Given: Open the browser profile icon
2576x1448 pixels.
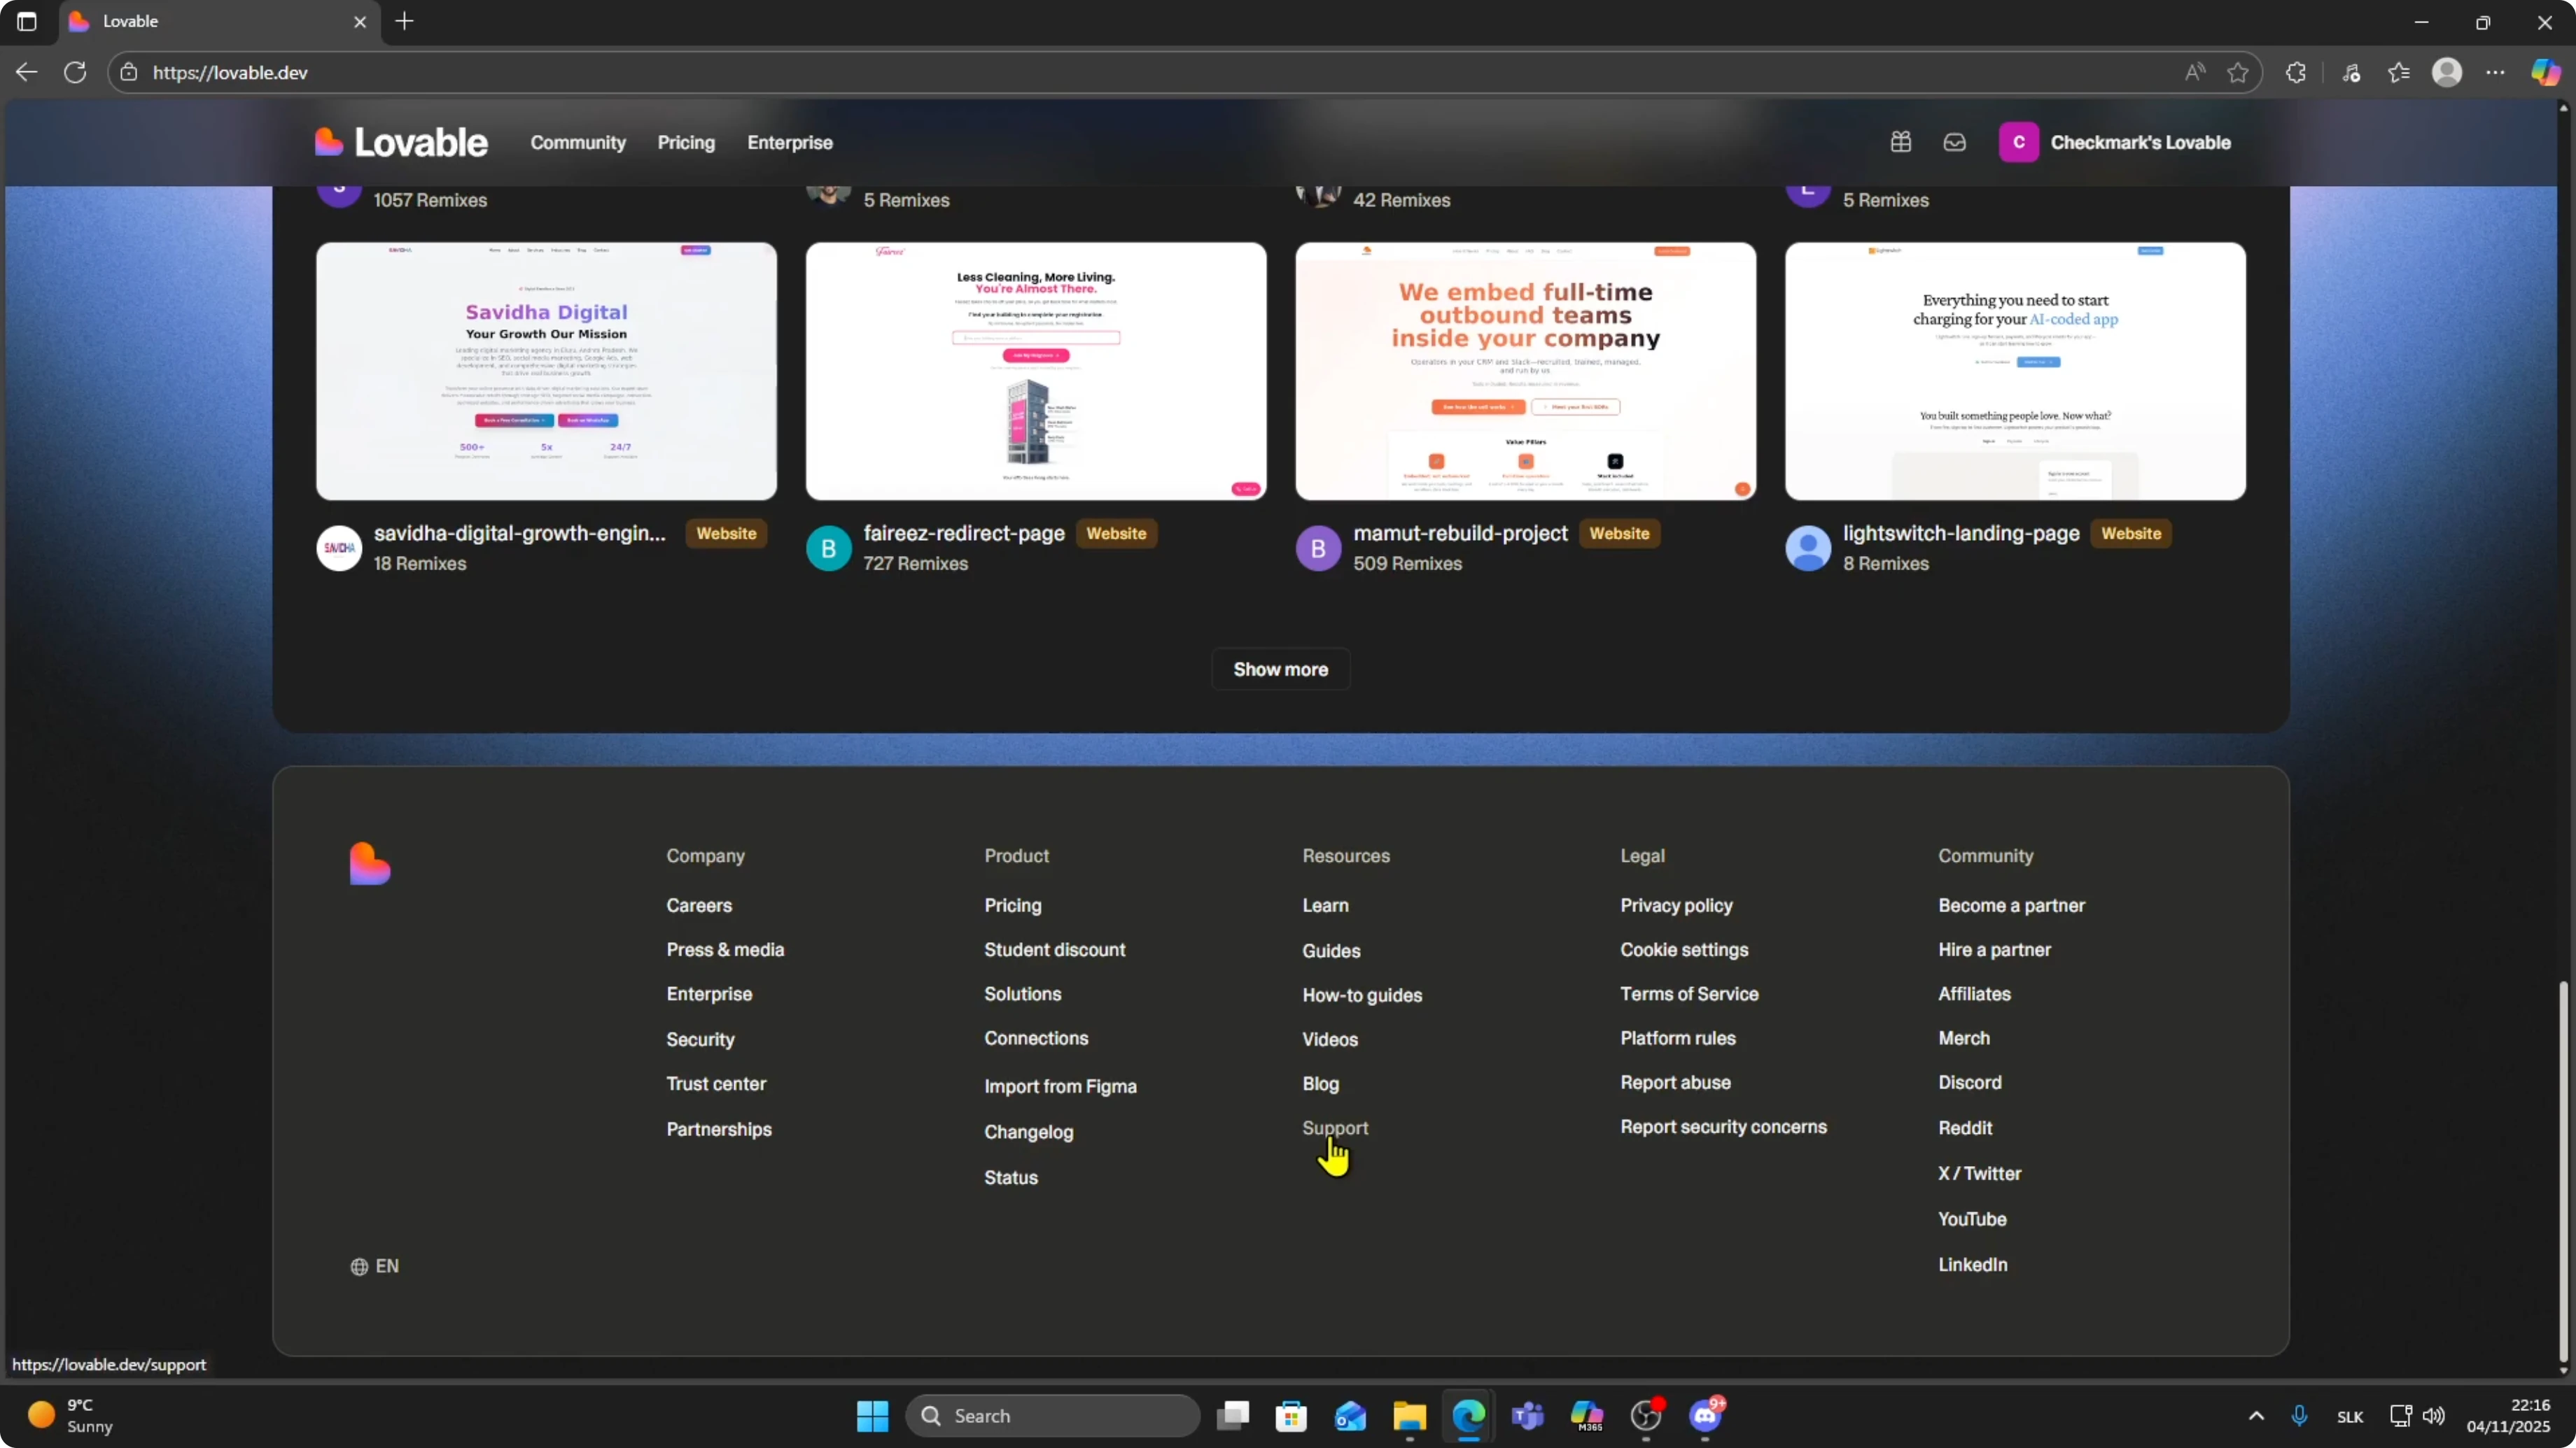Looking at the screenshot, I should pos(2447,72).
